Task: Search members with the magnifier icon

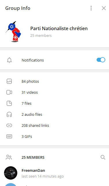Action: coord(103,157)
